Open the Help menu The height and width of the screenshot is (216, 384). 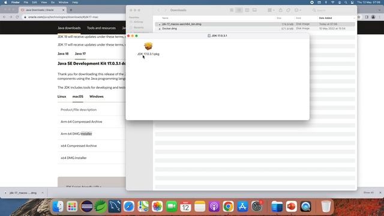pyautogui.click(x=75, y=2)
